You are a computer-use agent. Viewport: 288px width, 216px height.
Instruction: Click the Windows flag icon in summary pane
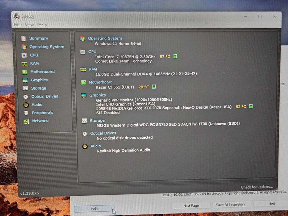[82, 39]
